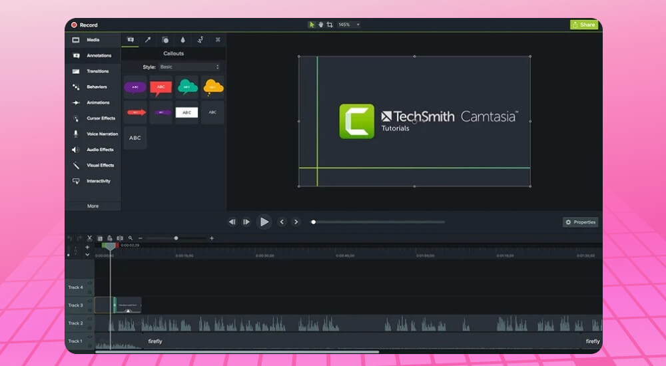
Task: Switch to the Shapes annotation tab
Action: (165, 40)
